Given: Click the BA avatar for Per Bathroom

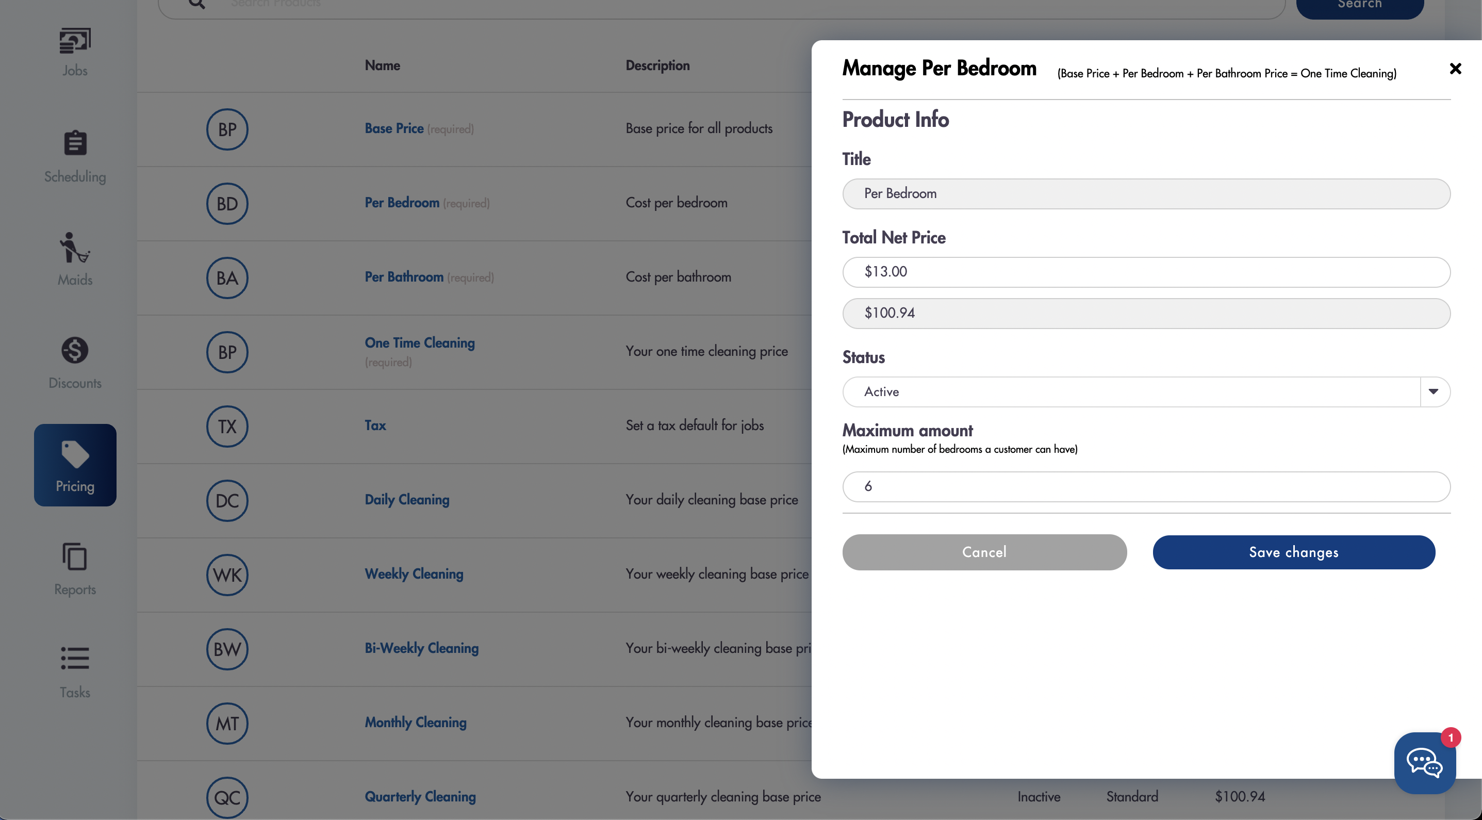Looking at the screenshot, I should click(227, 277).
